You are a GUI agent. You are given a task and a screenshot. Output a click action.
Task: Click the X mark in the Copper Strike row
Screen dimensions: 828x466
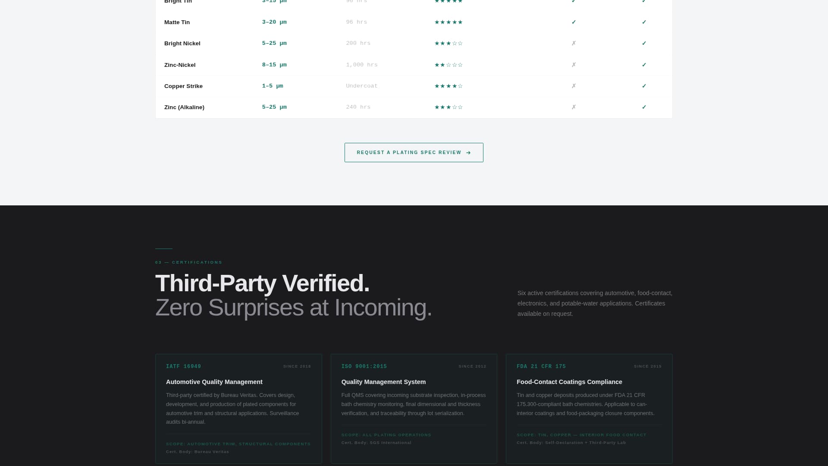click(x=574, y=86)
